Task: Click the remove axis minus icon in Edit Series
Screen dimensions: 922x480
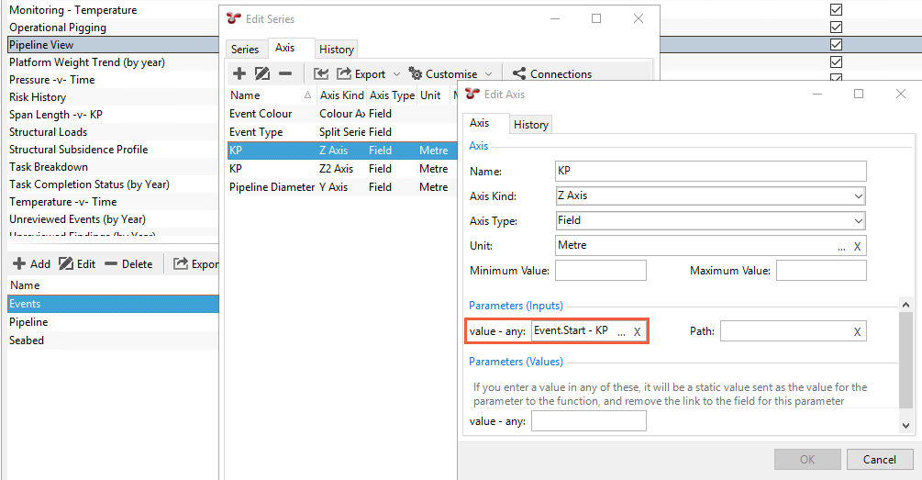Action: pyautogui.click(x=285, y=73)
